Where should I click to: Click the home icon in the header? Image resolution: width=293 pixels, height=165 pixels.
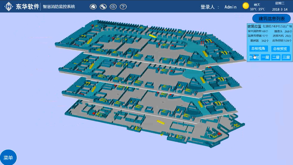[x=93, y=7]
